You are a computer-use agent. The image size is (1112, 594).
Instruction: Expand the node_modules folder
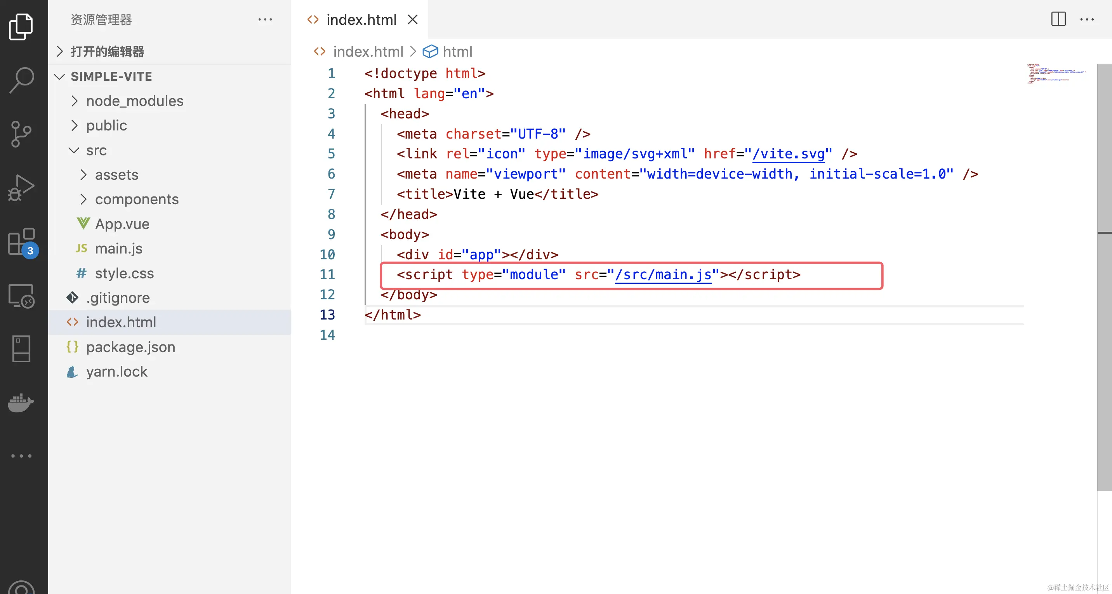(x=170, y=101)
